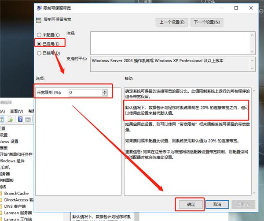This screenshot has height=221, width=264.
Task: Click supported platform box scroll-down arrow
Action: [252, 68]
